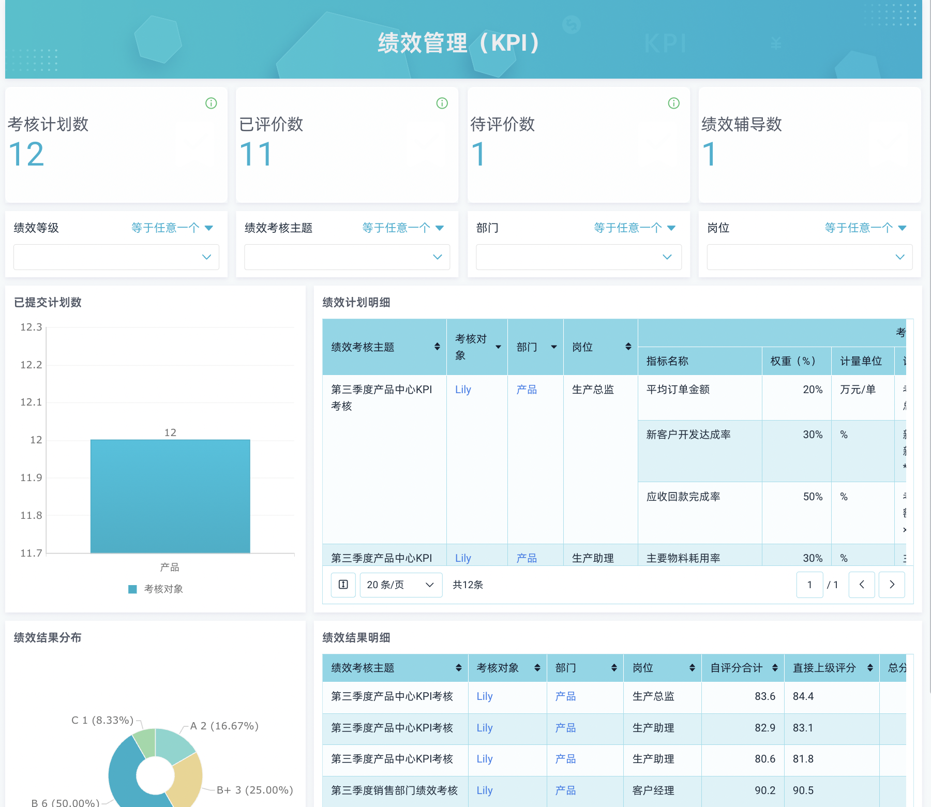
Task: Open the 20 条/页 page size selector
Action: click(401, 585)
